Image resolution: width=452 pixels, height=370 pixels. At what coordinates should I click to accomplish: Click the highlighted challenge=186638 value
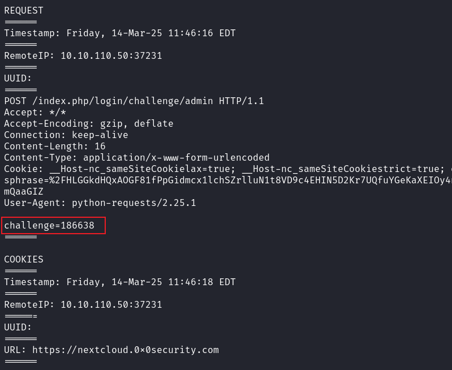point(49,225)
